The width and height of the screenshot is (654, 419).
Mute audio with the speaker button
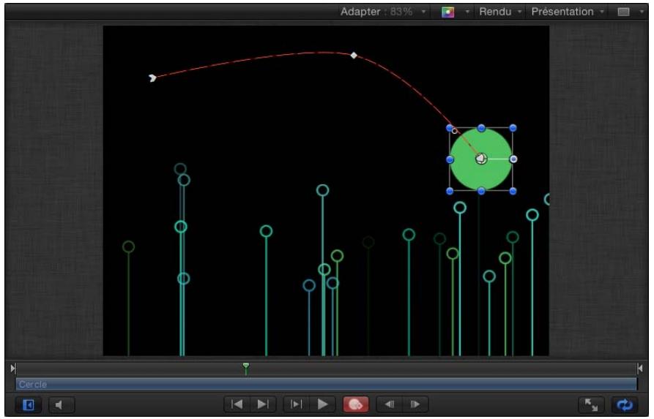tap(62, 404)
